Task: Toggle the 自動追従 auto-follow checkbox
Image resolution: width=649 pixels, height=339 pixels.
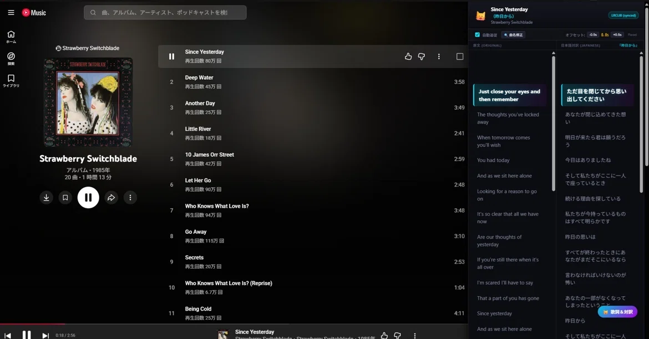Action: pos(477,35)
